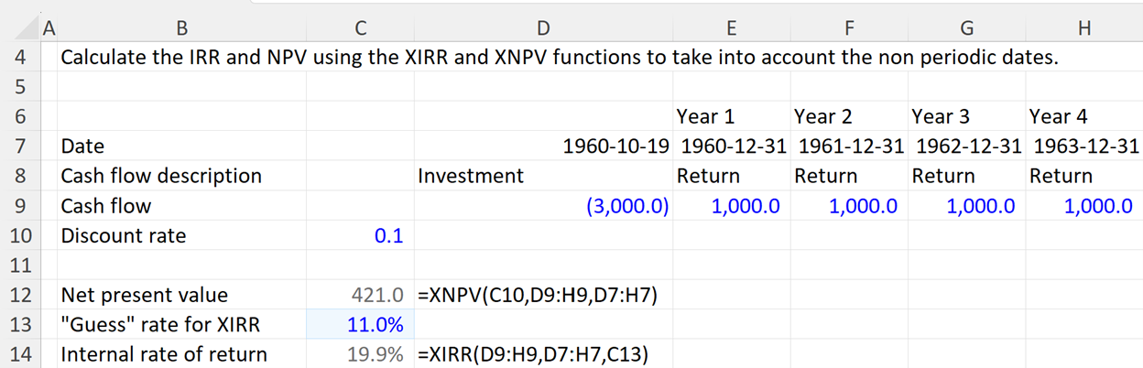Select the internal rate of return 19.9% cell
Screen dimensions: 1143x368
click(360, 354)
